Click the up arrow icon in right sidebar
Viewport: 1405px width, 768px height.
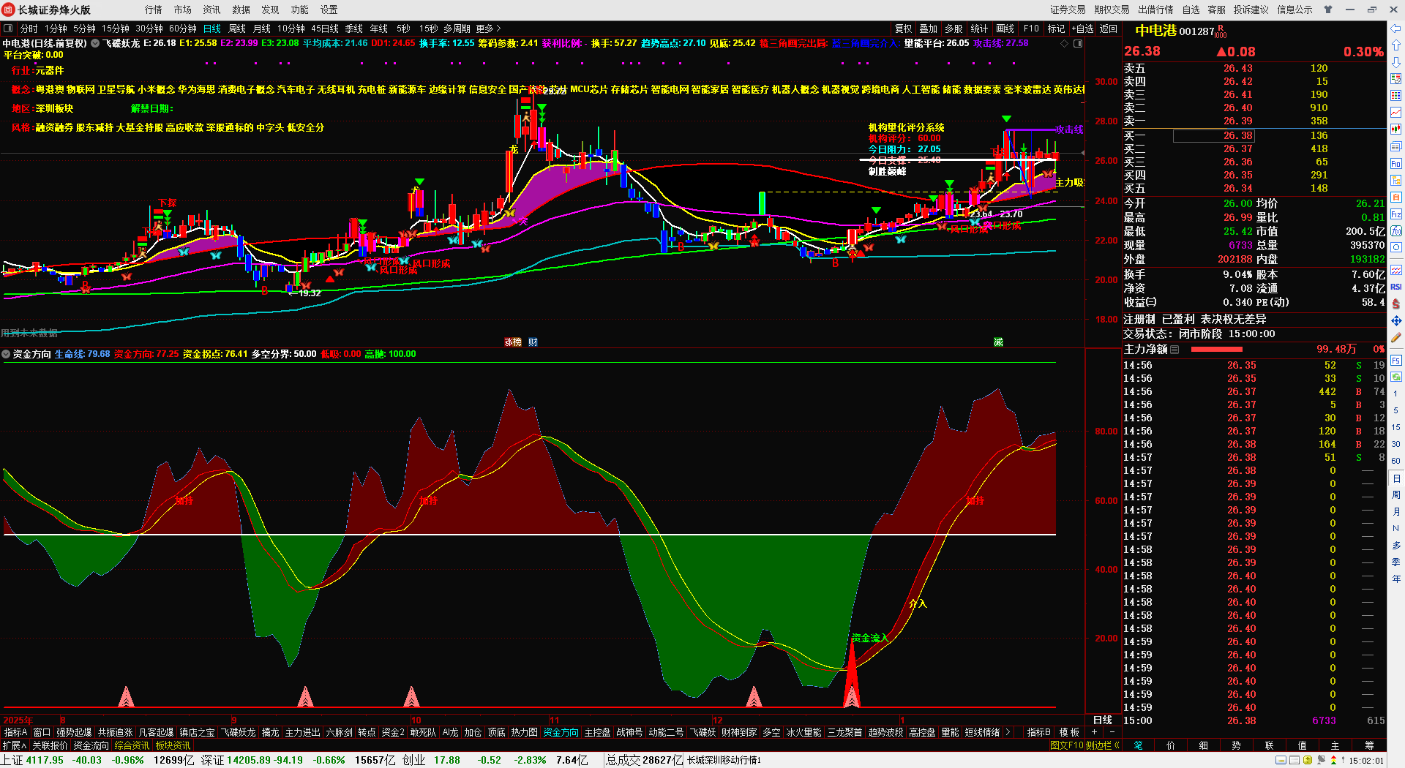[1396, 45]
